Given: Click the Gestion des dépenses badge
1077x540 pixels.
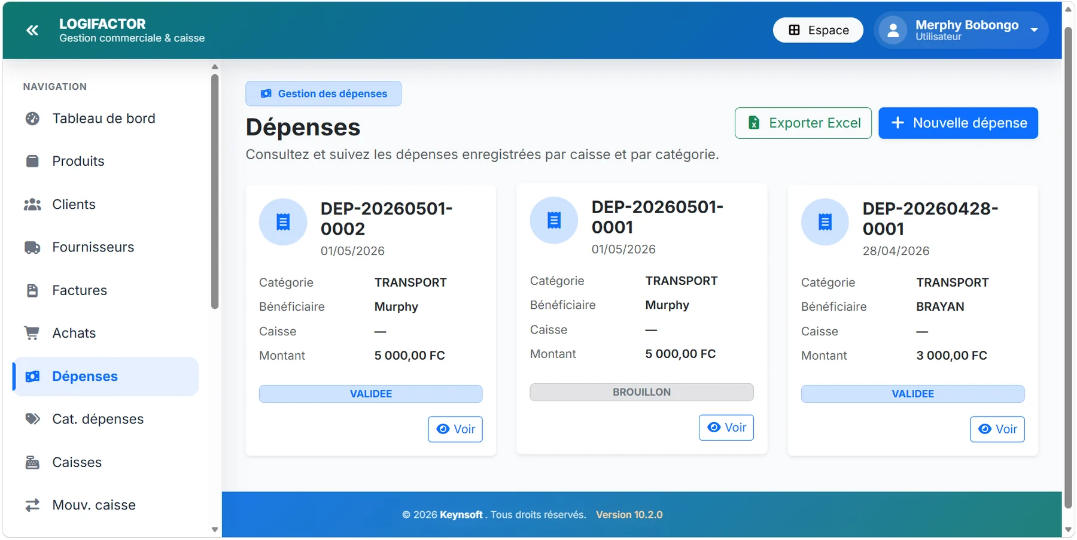Looking at the screenshot, I should (x=324, y=93).
